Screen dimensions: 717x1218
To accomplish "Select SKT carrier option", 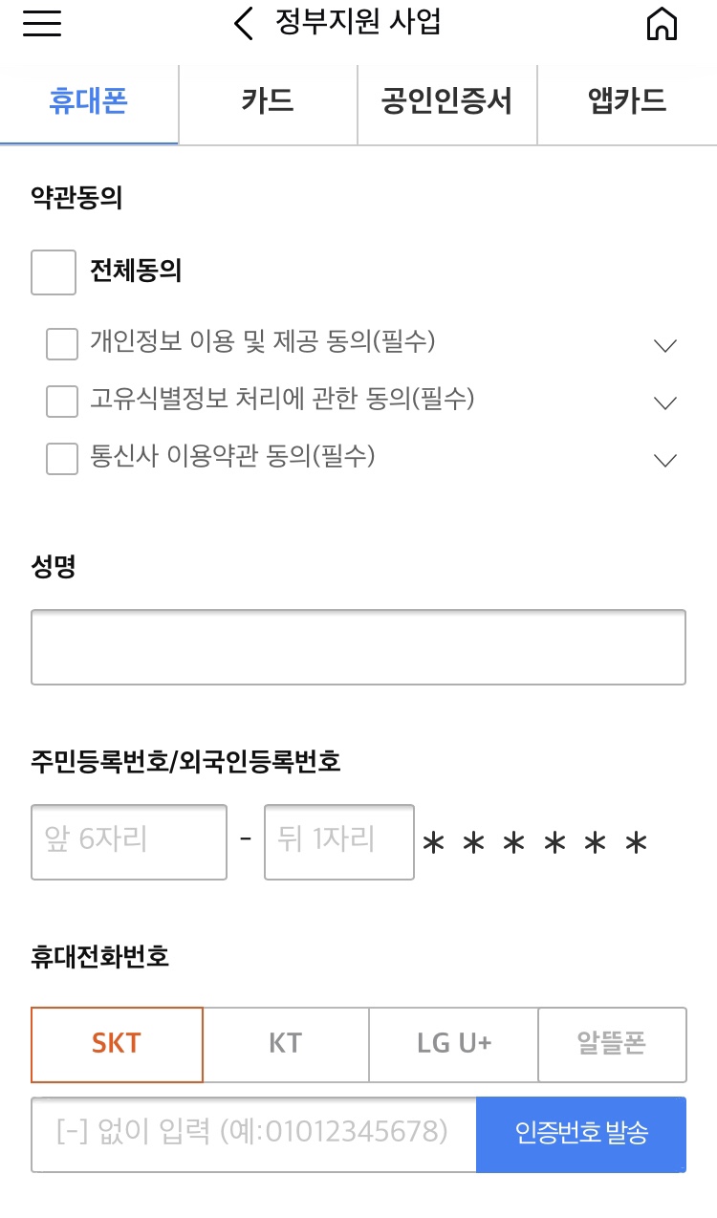I will [x=117, y=1044].
